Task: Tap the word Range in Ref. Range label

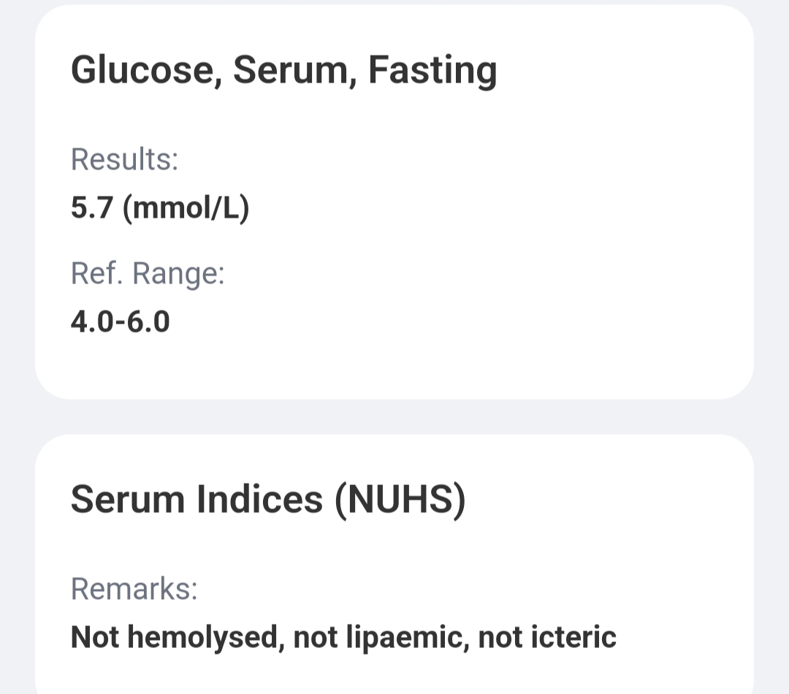Action: coord(179,274)
